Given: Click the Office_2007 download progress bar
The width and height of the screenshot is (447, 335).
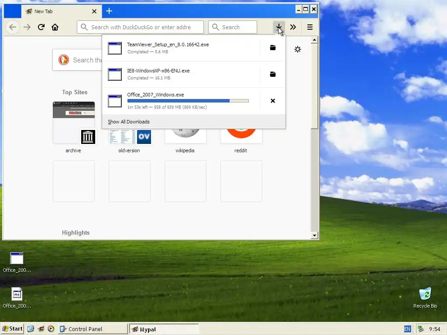Looking at the screenshot, I should (188, 101).
